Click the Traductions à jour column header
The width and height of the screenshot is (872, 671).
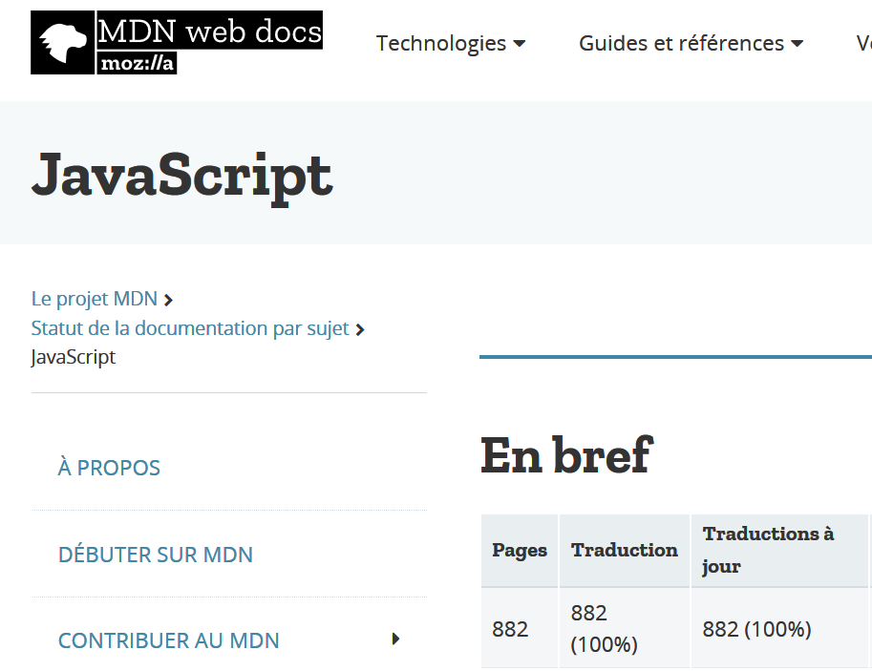click(779, 551)
